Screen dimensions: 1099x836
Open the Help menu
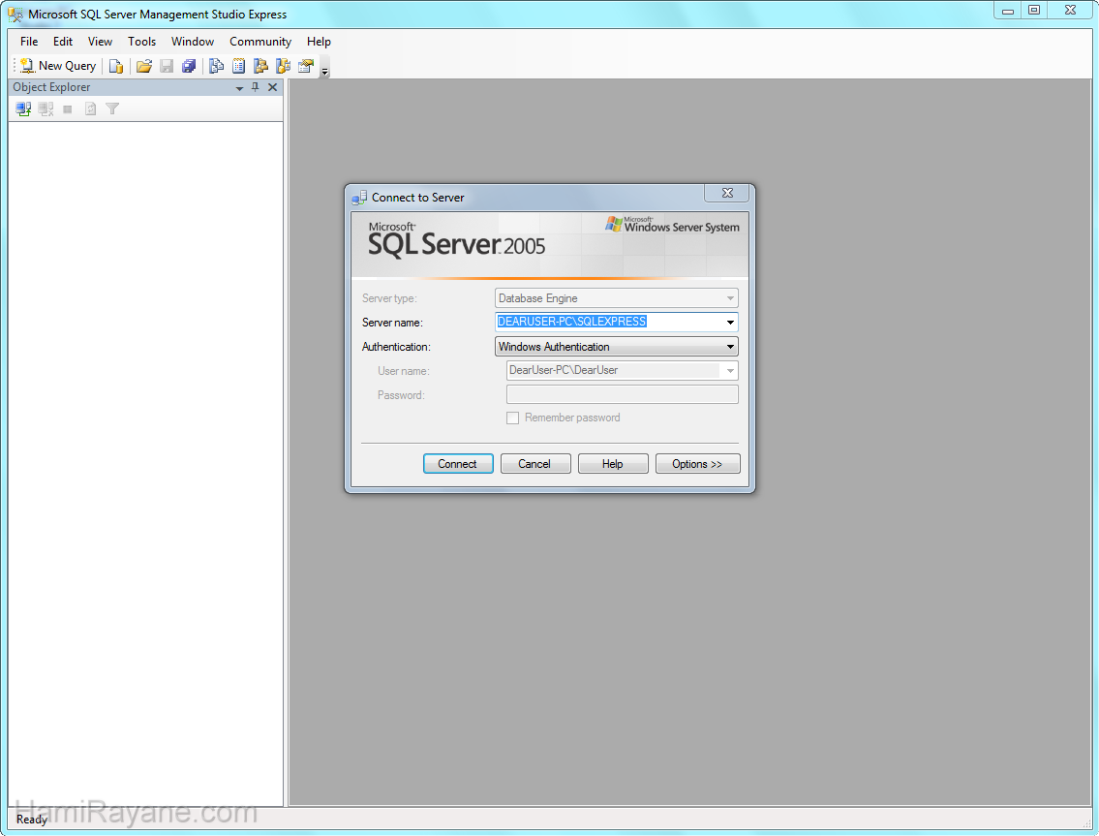(319, 42)
